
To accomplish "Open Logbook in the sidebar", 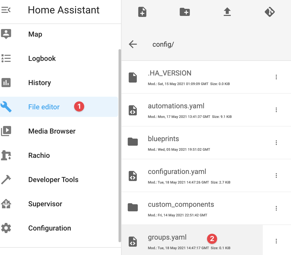I will [x=59, y=58].
